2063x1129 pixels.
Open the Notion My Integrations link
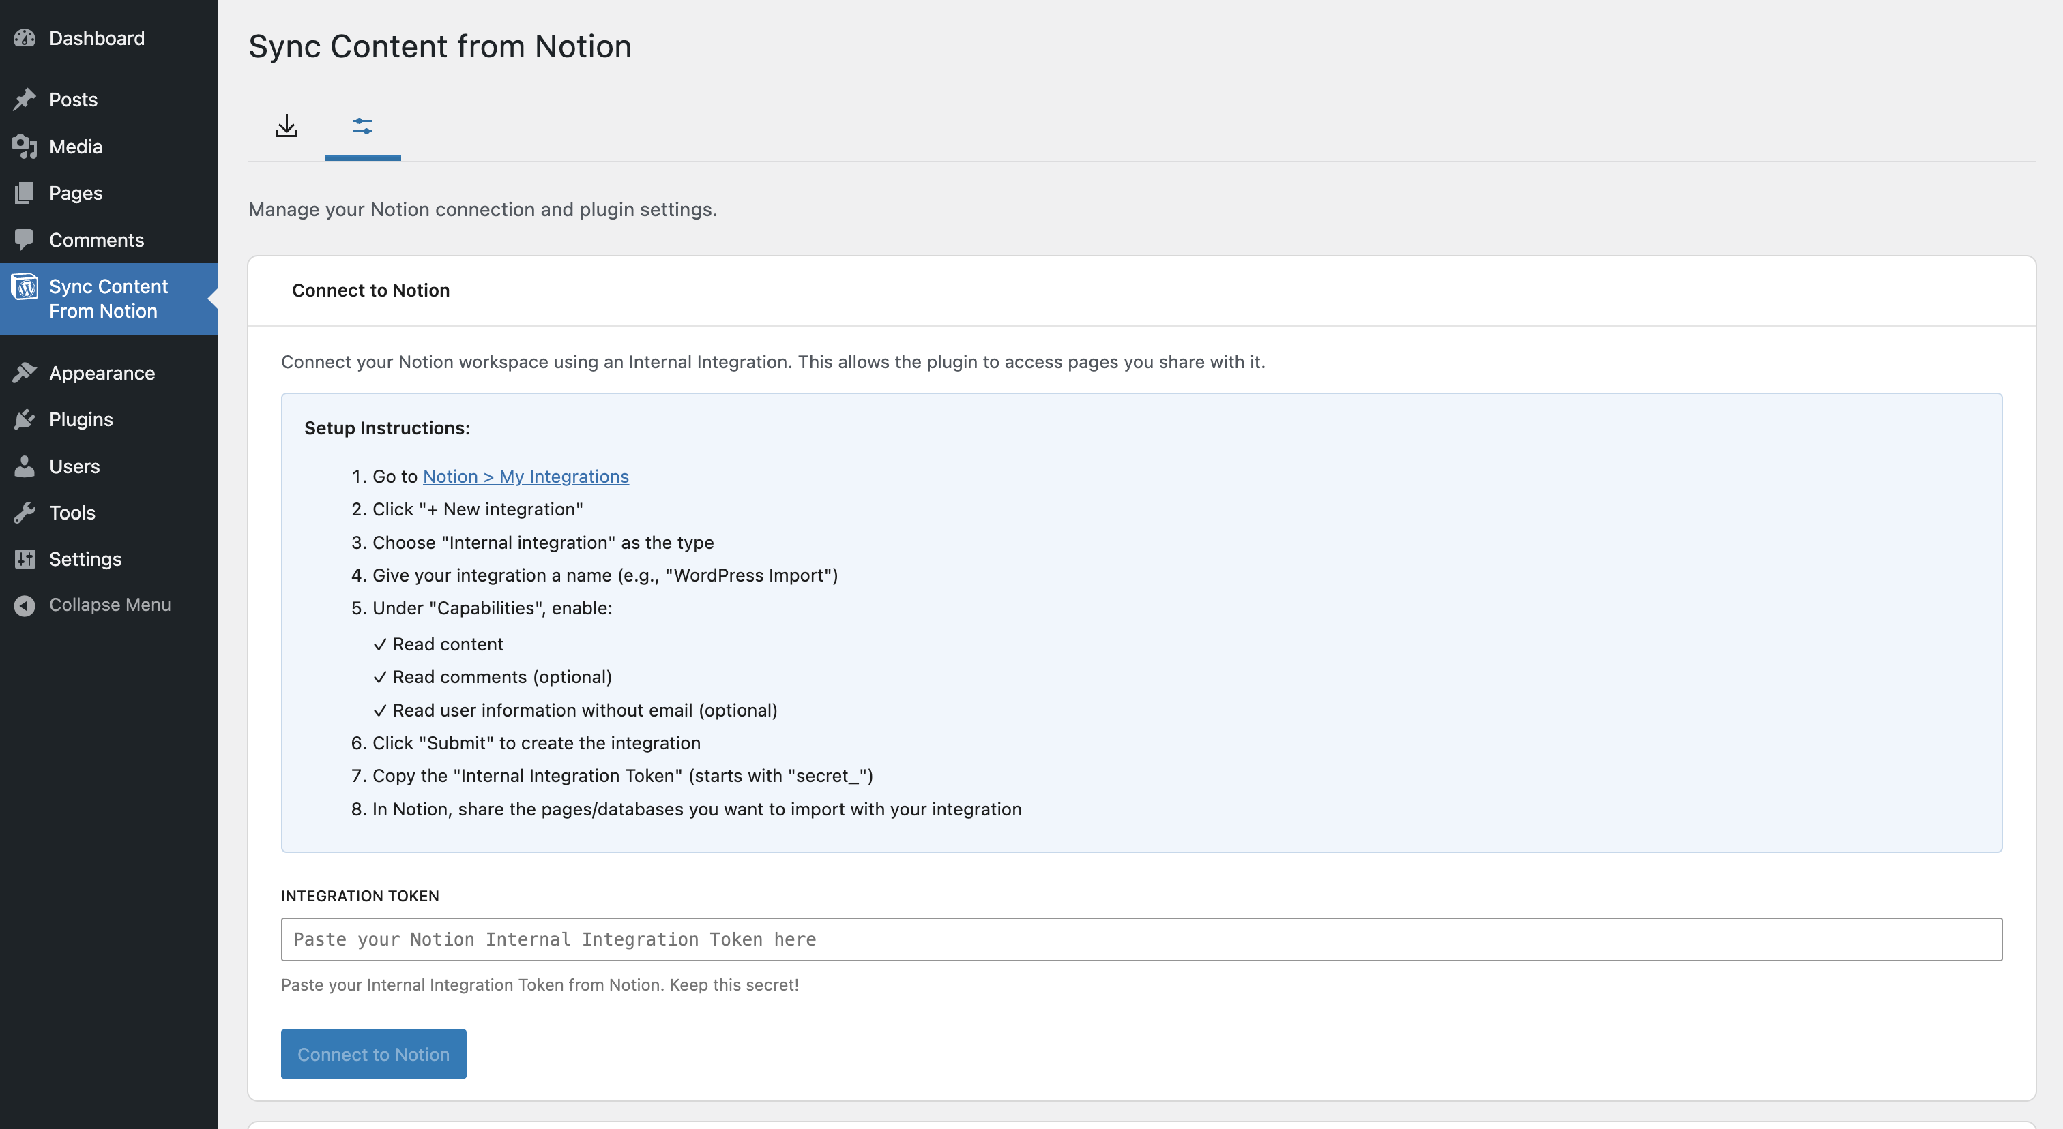click(x=525, y=475)
